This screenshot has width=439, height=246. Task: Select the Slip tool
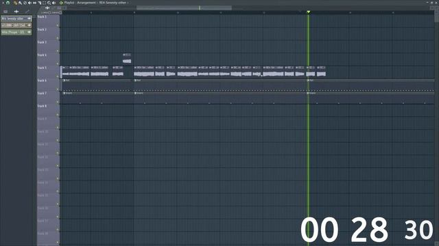pos(34,3)
